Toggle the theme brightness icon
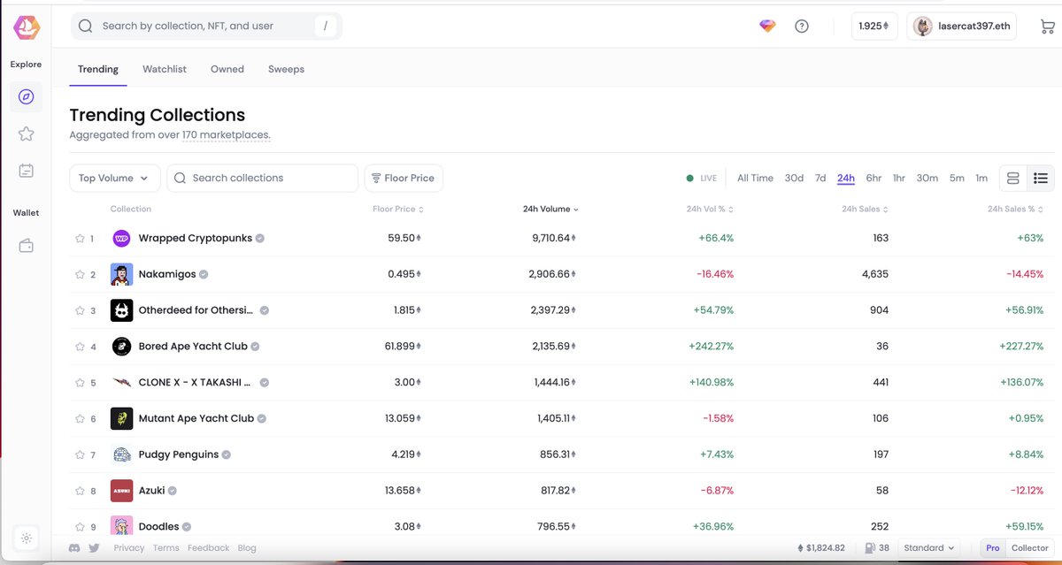The width and height of the screenshot is (1062, 565). click(x=27, y=538)
